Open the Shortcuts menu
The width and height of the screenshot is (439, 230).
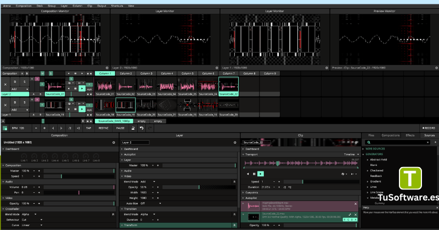point(117,6)
